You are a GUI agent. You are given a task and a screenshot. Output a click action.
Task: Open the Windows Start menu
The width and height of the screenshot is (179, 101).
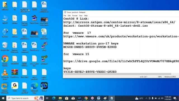tap(3, 98)
